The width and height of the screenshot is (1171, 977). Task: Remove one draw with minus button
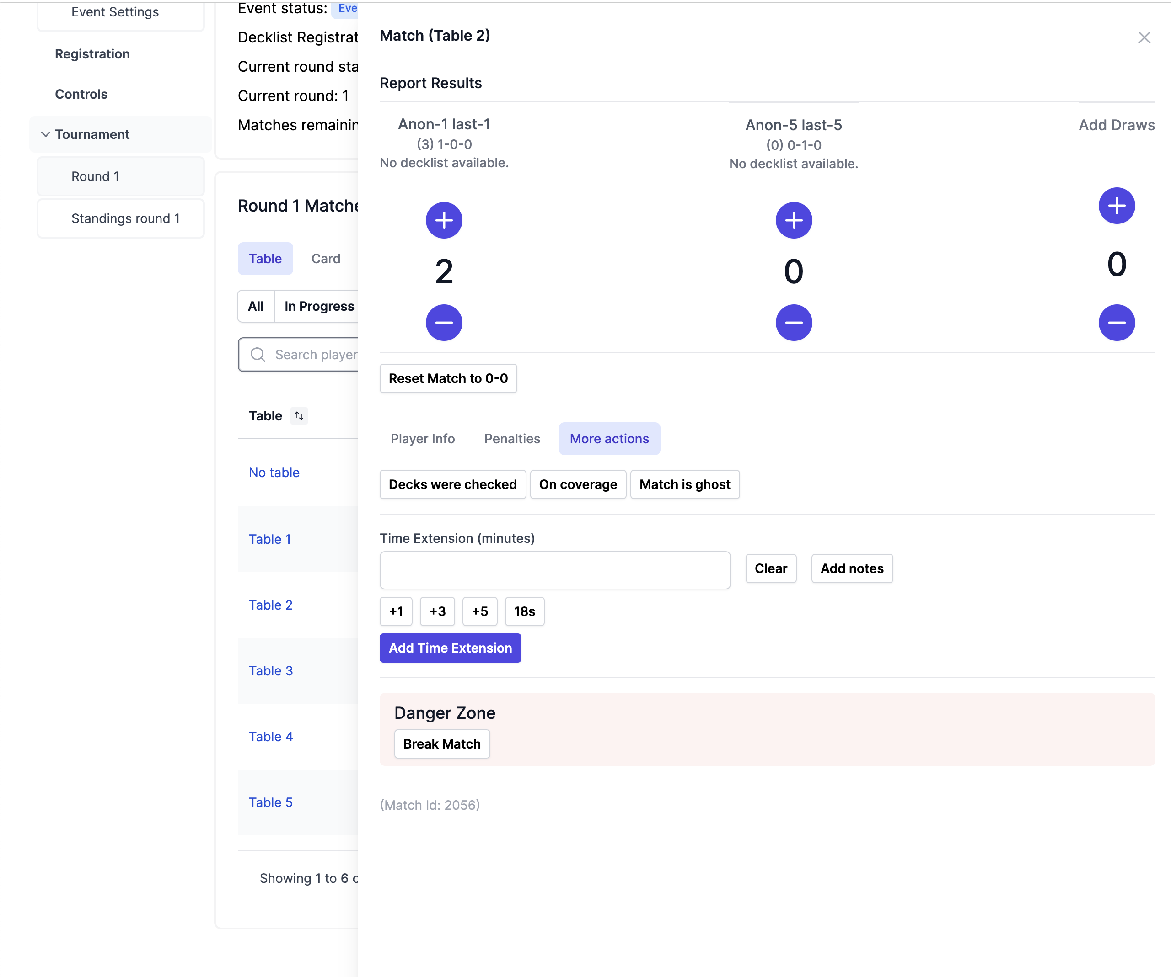pos(1117,323)
